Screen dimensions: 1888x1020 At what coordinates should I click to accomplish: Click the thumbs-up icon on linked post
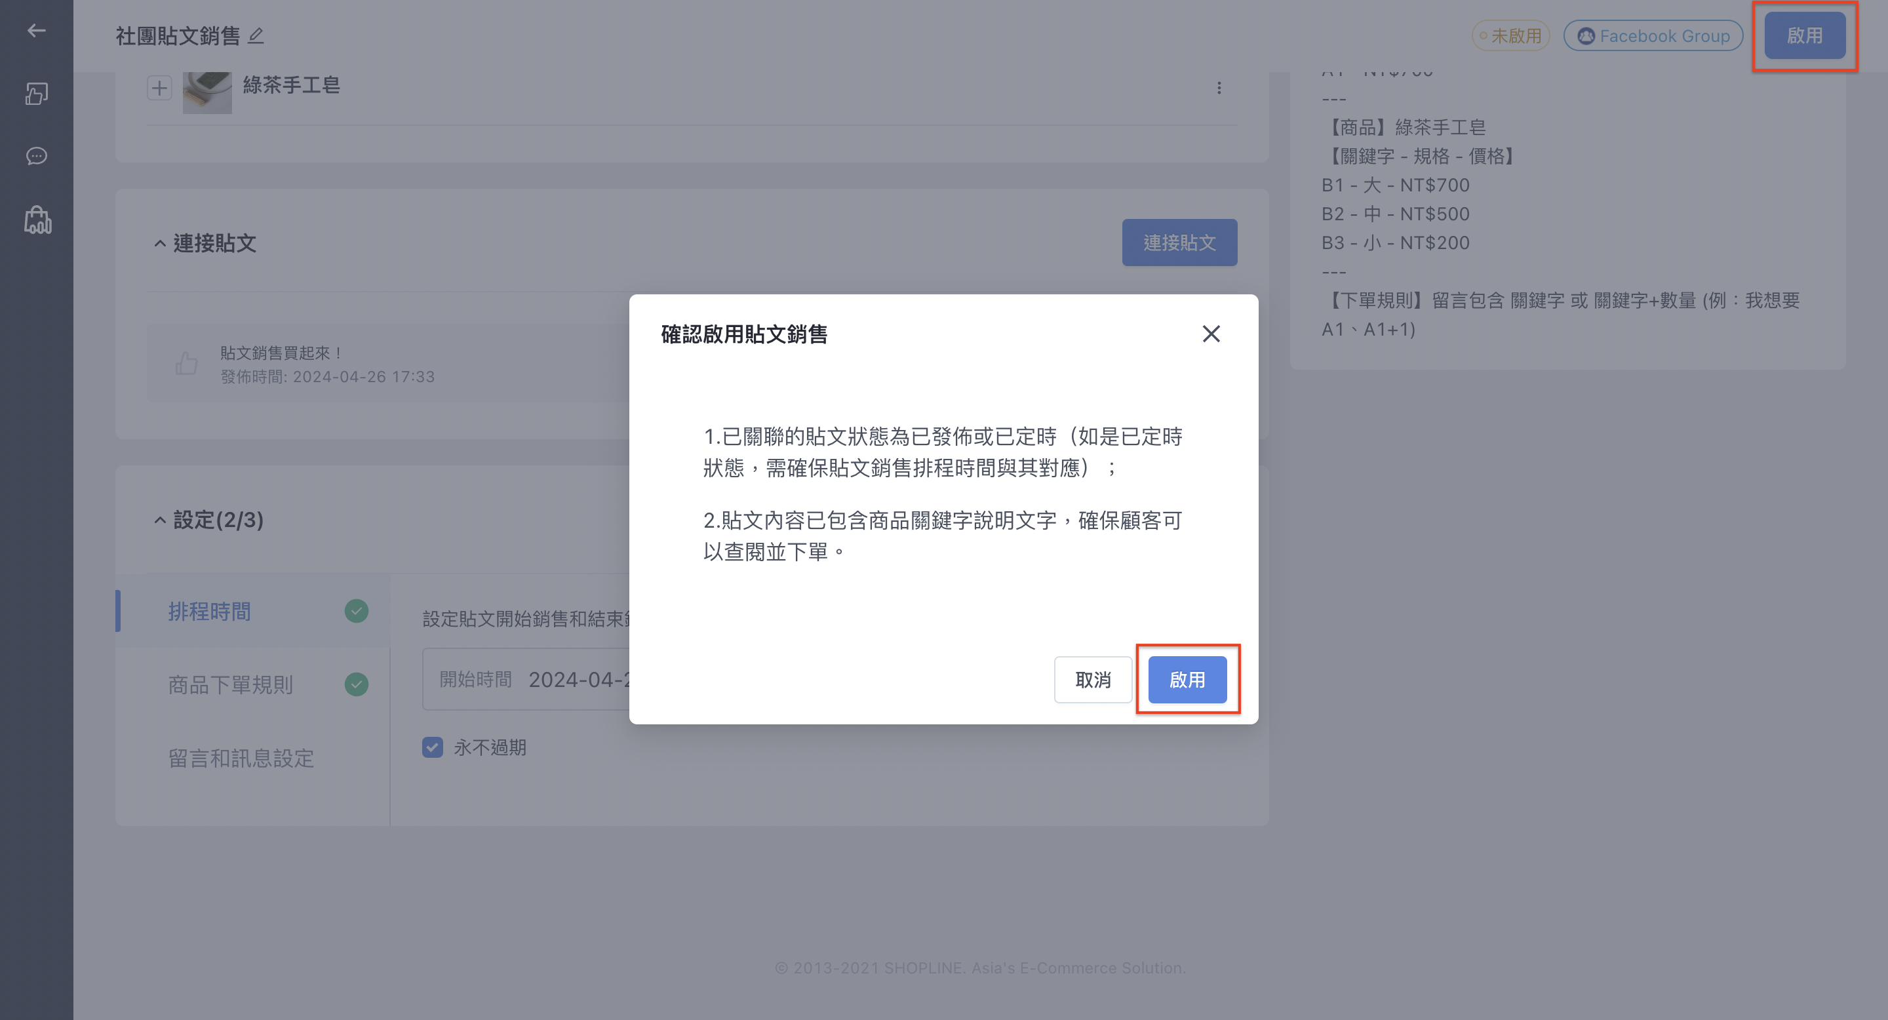(186, 363)
